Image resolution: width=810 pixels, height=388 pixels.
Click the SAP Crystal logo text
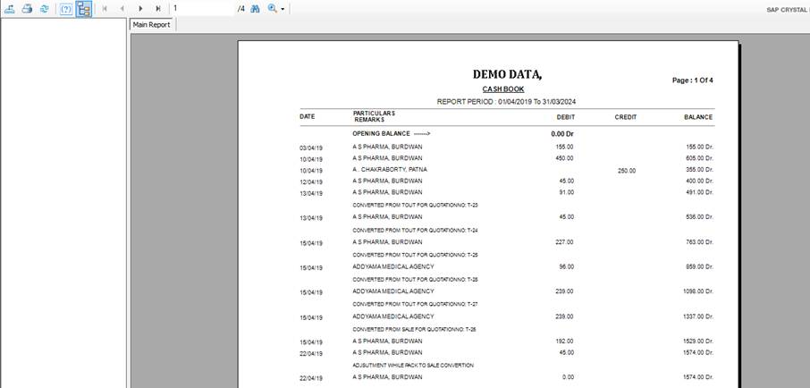pos(787,10)
